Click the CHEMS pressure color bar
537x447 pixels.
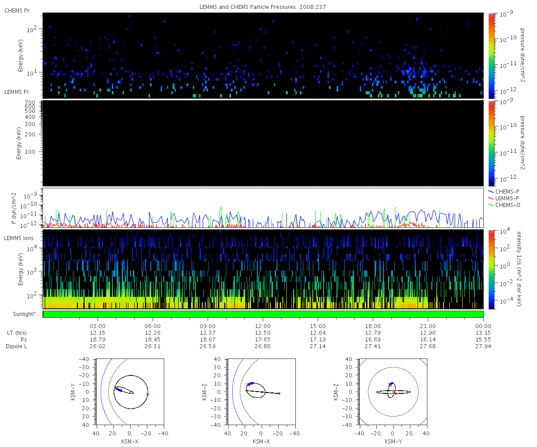tap(491, 55)
